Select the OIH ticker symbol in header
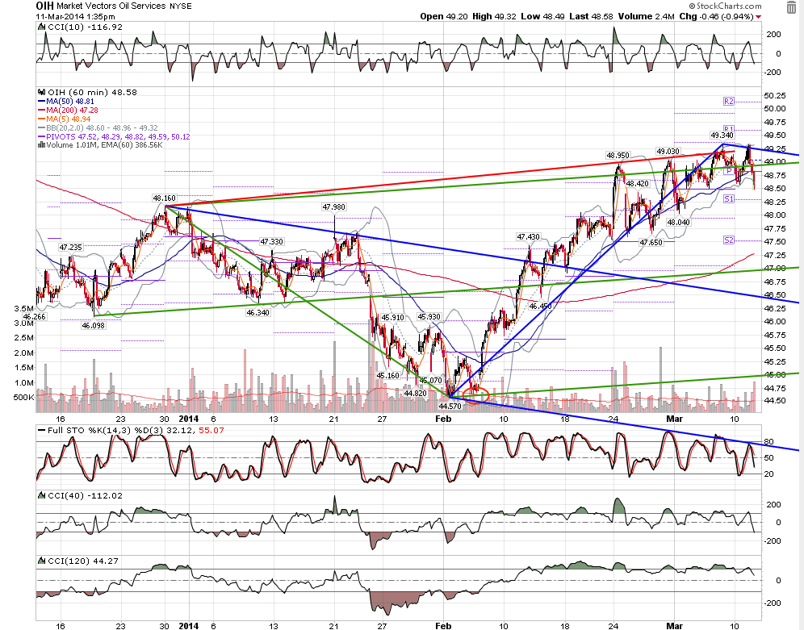804x630 pixels. coord(44,6)
